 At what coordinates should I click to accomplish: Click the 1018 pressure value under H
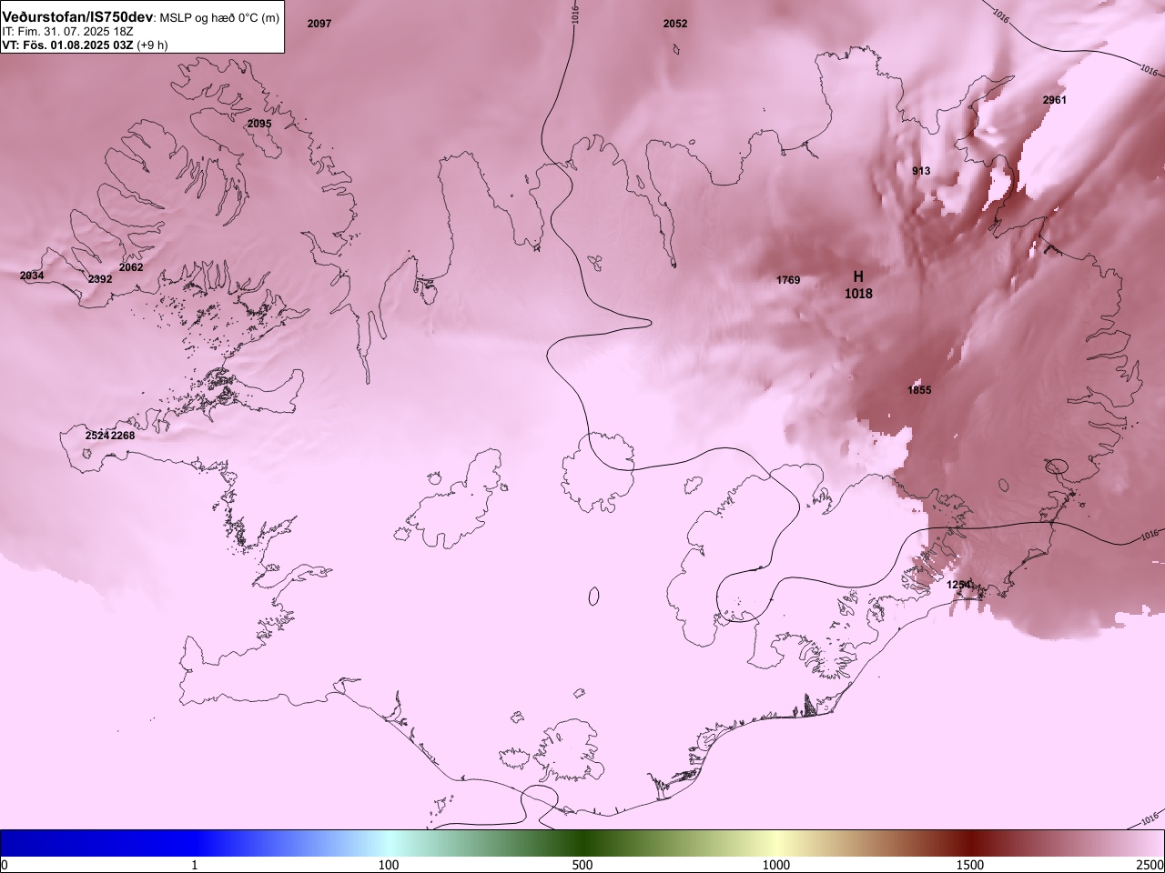(858, 294)
